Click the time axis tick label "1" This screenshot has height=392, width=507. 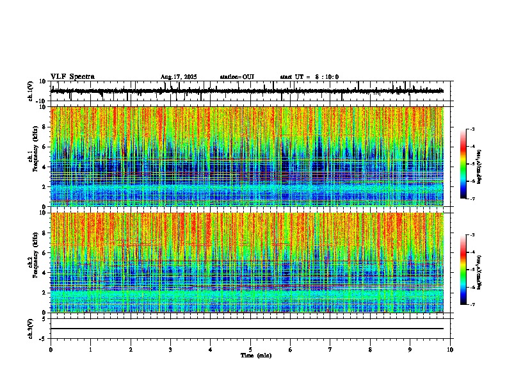click(90, 350)
